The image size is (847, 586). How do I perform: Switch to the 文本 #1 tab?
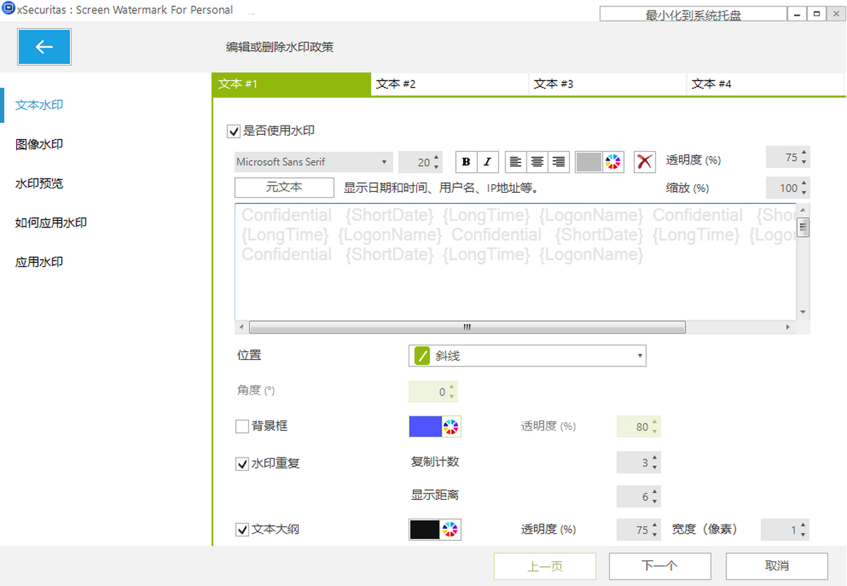tap(291, 84)
